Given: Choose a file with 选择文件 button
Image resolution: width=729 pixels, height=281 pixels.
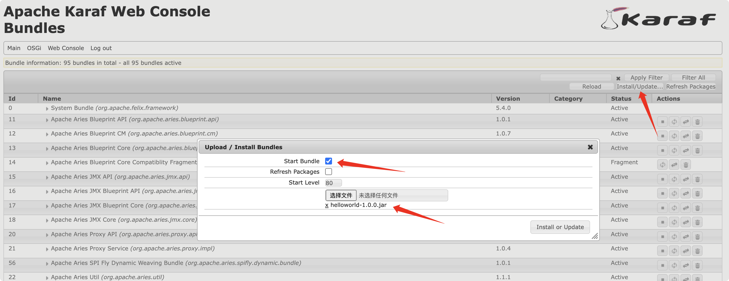Looking at the screenshot, I should 341,195.
